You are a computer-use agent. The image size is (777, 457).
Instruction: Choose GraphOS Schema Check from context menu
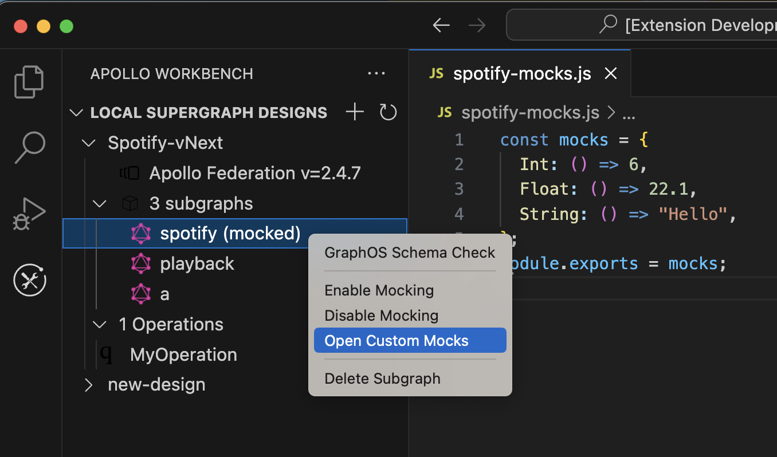(410, 253)
